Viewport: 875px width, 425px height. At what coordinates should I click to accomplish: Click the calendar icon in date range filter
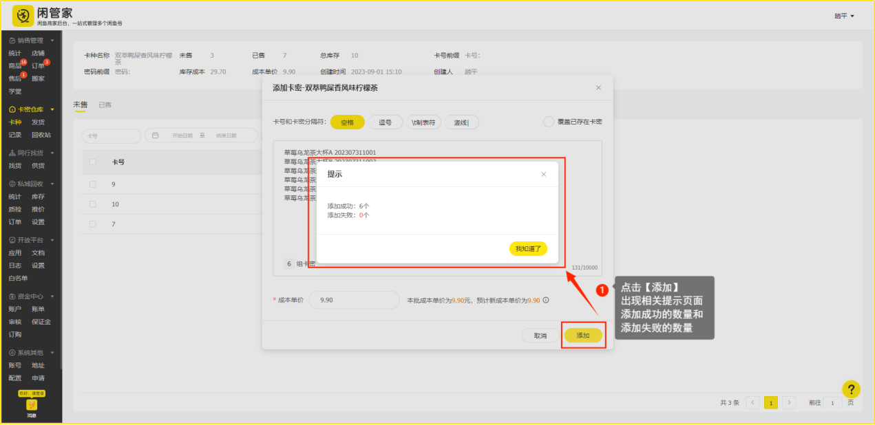(x=156, y=135)
